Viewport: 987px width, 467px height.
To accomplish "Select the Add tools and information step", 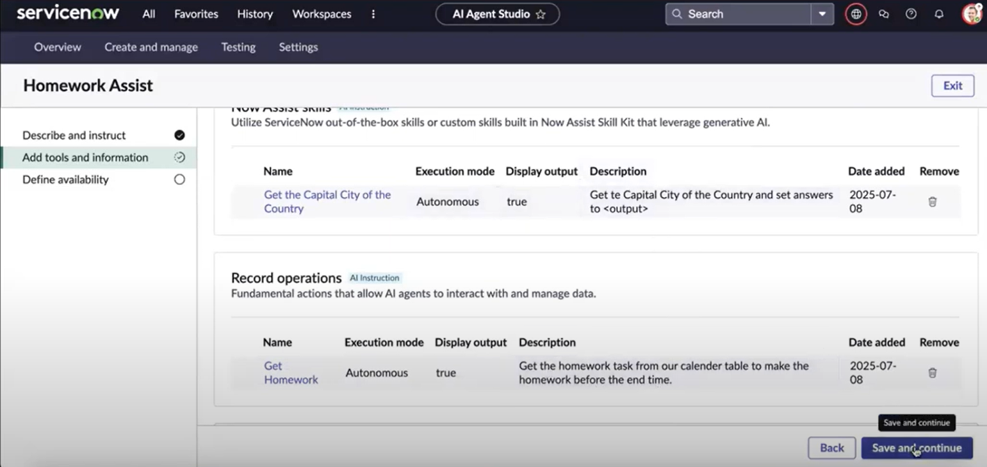I will pyautogui.click(x=85, y=157).
